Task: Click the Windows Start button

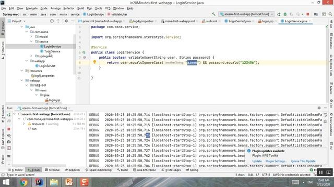Action: coord(6,182)
